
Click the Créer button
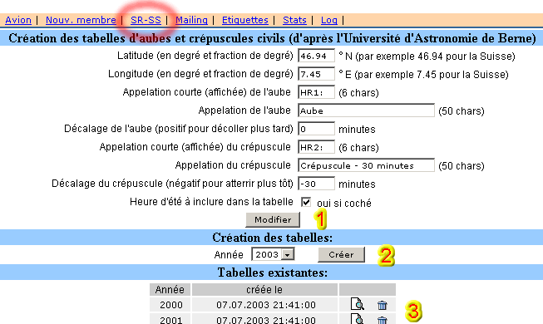coord(341,254)
